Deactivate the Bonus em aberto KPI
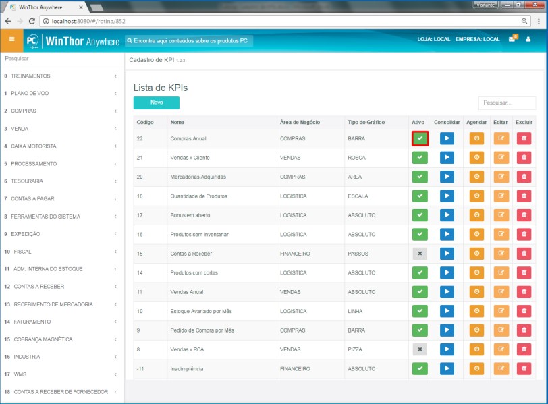 [420, 215]
